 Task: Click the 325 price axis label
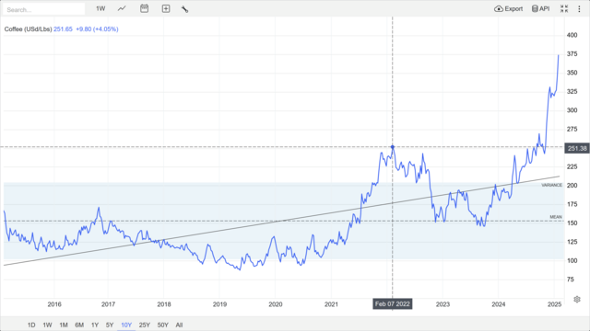point(572,92)
